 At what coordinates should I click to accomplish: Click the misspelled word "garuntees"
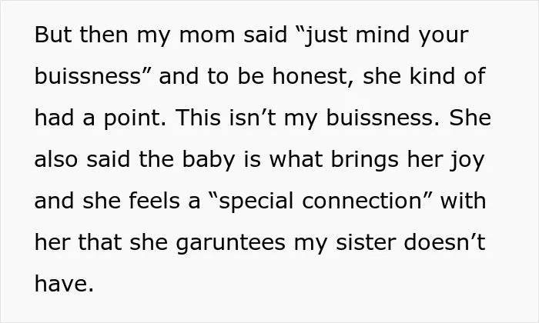click(x=231, y=243)
